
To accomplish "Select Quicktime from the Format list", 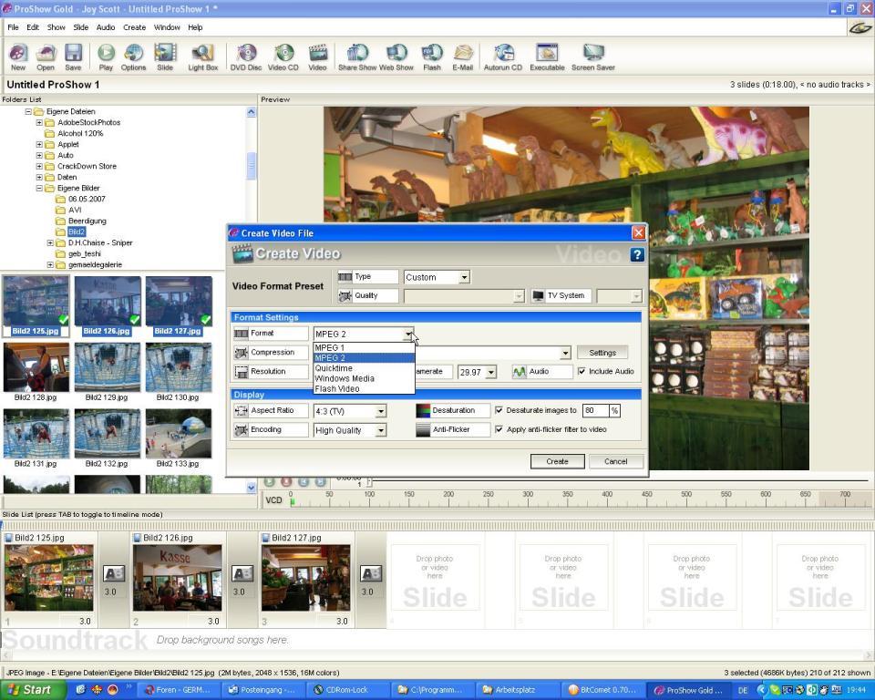I will (335, 368).
